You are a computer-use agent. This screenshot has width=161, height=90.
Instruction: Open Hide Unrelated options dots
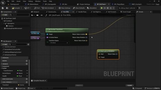click(x=55, y=8)
